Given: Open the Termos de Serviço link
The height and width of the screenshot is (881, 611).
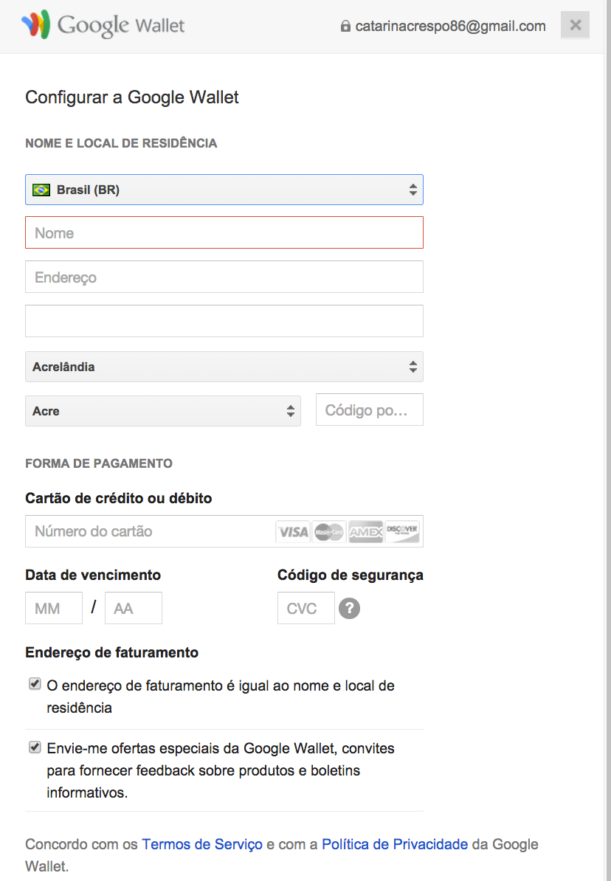Looking at the screenshot, I should pos(202,844).
